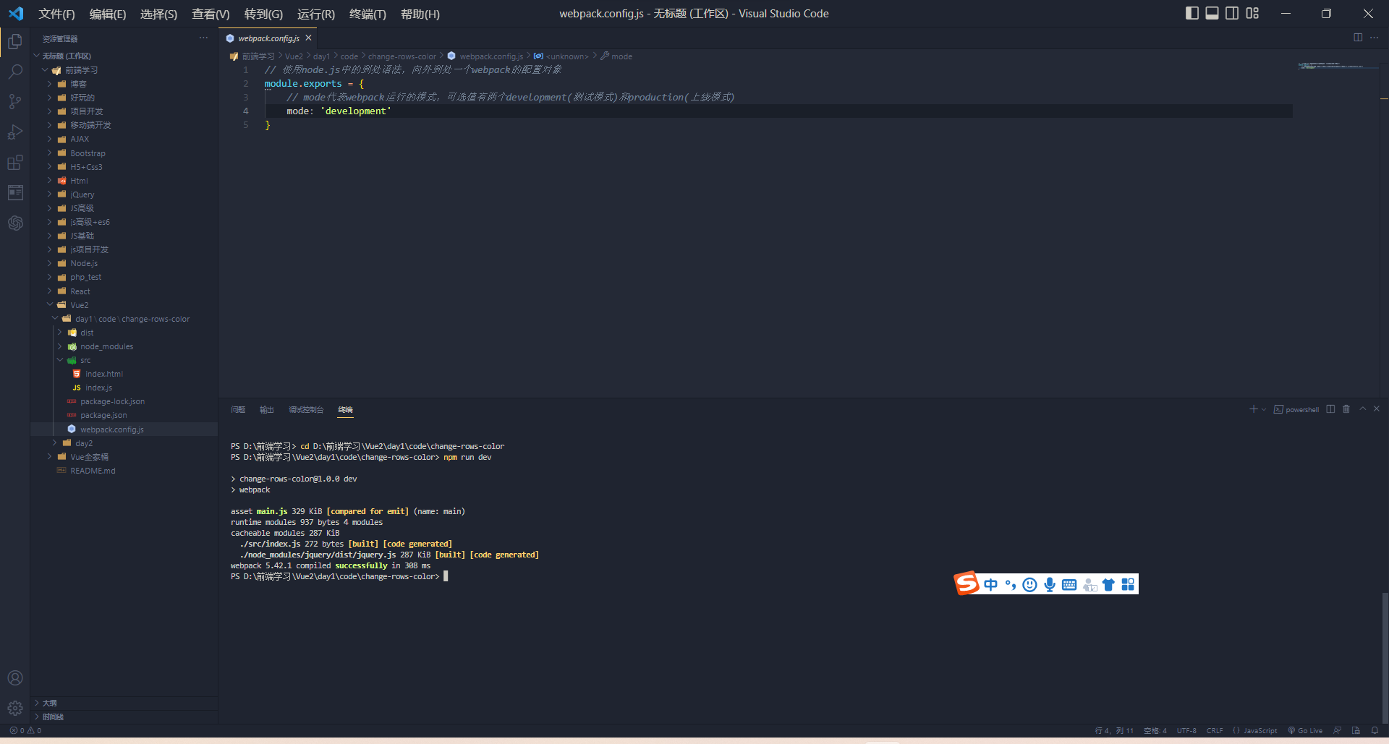The height and width of the screenshot is (744, 1389).
Task: Switch to the 问题 panel tab
Action: coord(237,409)
